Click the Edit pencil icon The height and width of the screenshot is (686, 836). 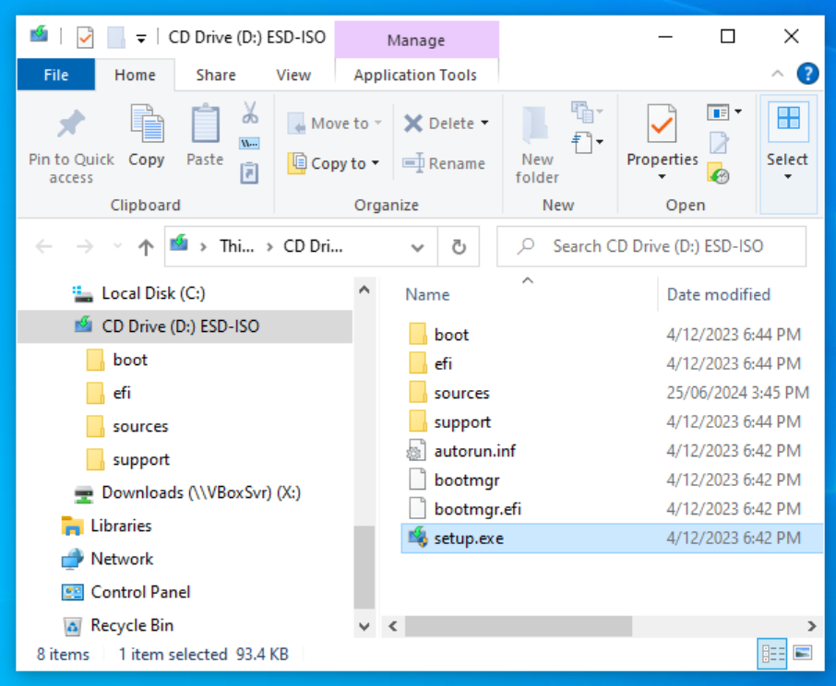point(719,142)
